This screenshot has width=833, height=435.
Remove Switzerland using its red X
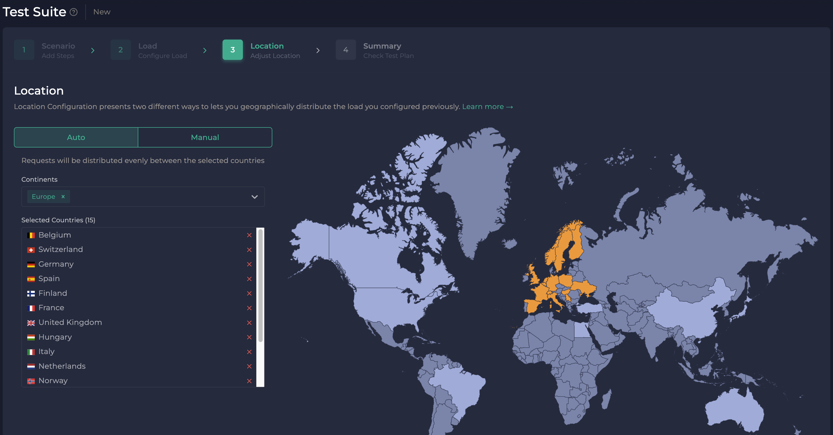point(249,250)
